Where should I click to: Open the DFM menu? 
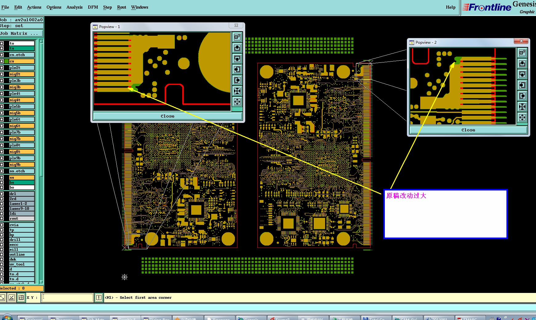(x=93, y=7)
